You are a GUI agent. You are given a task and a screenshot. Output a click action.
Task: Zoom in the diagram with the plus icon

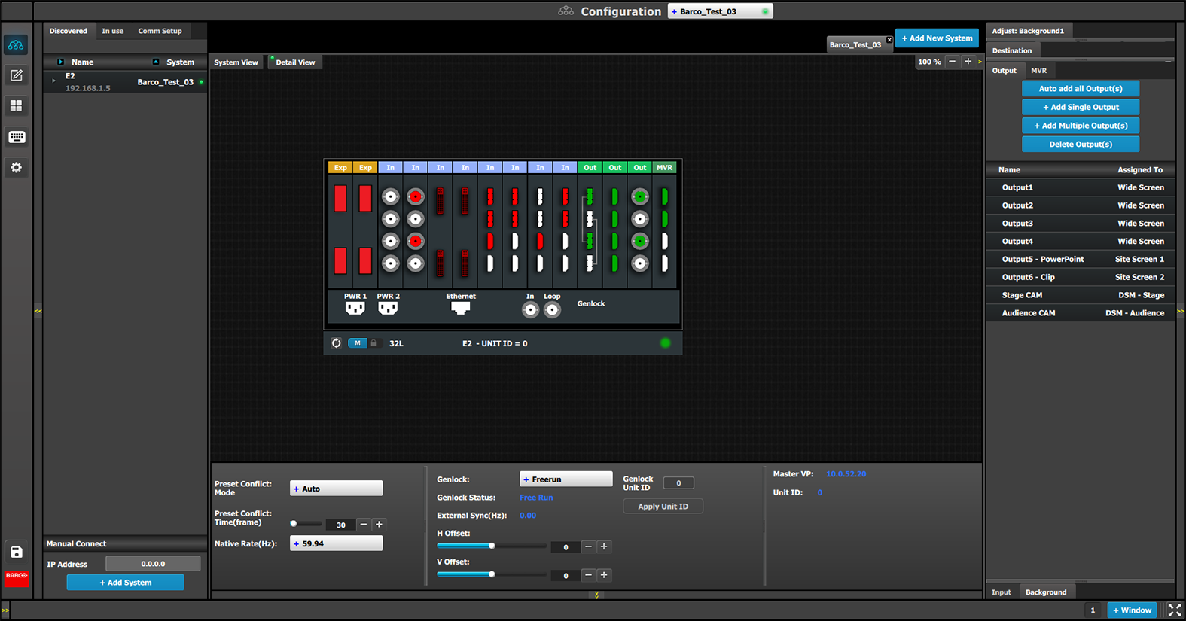(x=968, y=62)
